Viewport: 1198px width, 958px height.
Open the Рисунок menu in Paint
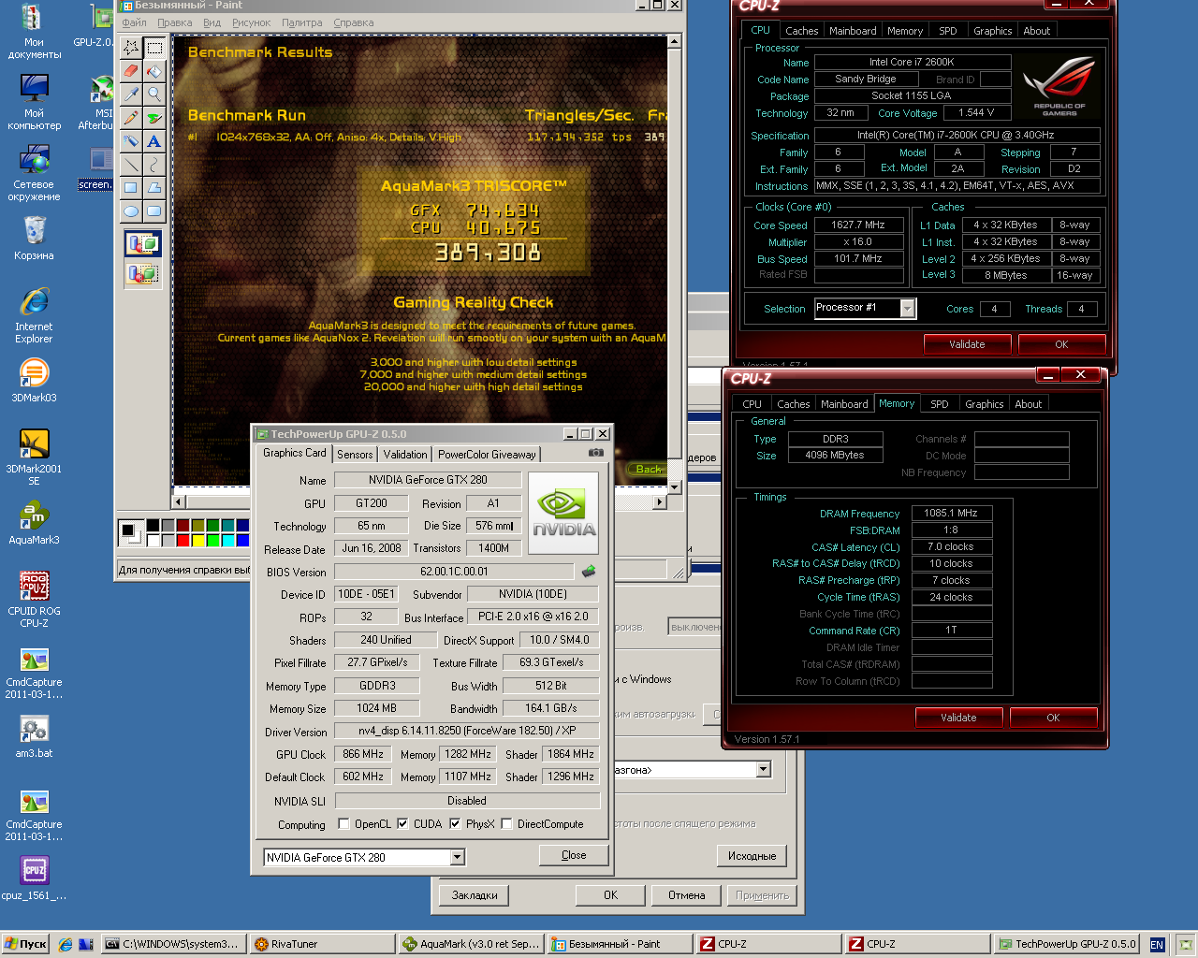click(x=251, y=22)
